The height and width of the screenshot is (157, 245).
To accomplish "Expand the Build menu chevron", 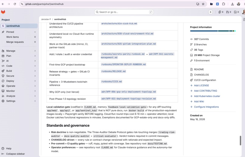I will click(35, 71).
